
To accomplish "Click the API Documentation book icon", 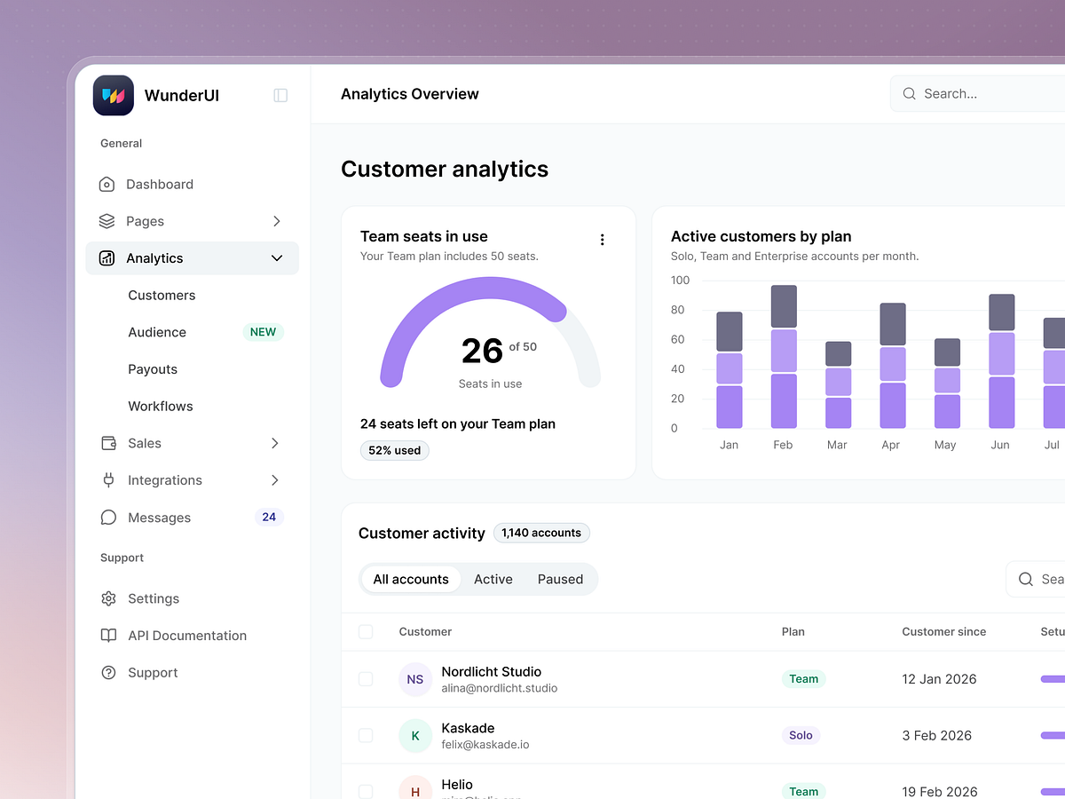I will pyautogui.click(x=108, y=636).
